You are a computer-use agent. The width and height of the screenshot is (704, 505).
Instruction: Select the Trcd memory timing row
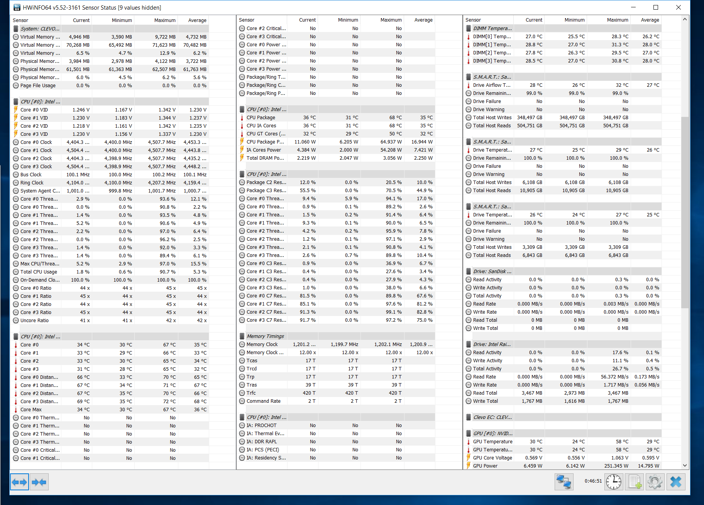(336, 369)
